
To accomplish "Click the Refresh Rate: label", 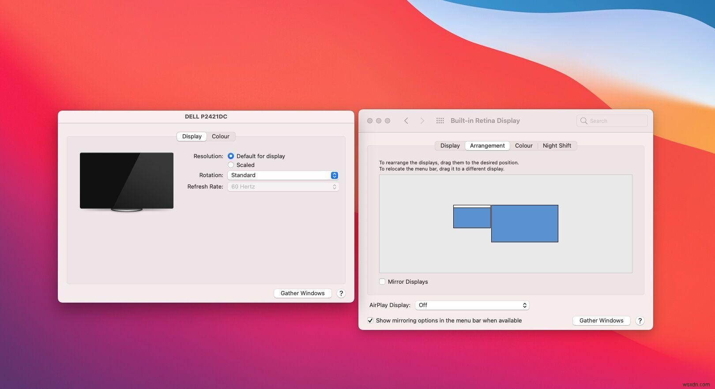I will [x=205, y=187].
